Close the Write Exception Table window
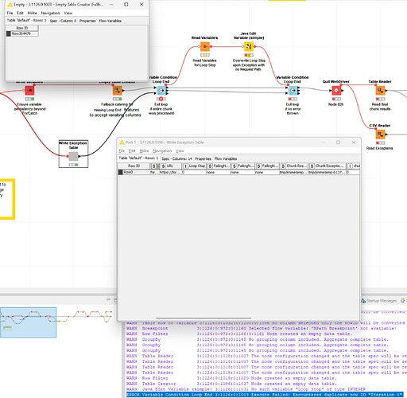This screenshot has height=398, width=407. point(353,142)
